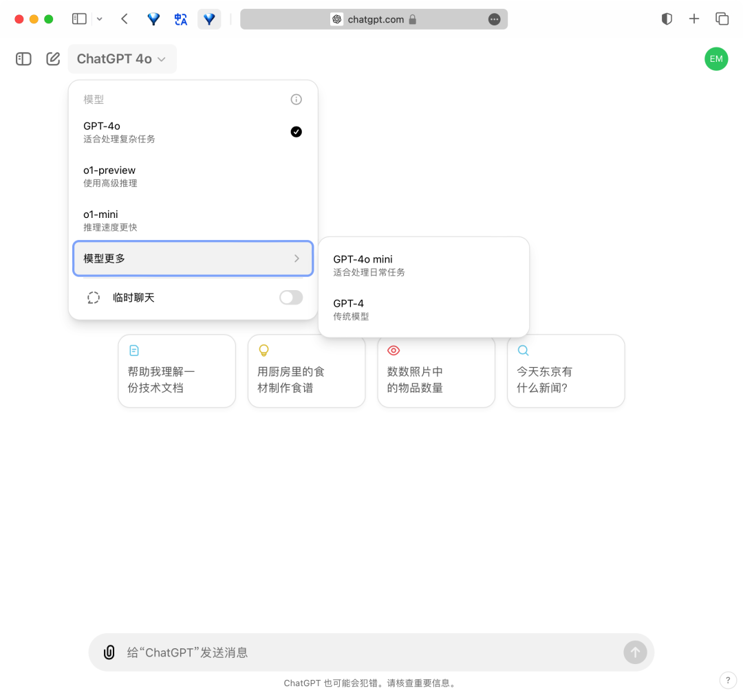
Task: Open Safari sidebar dropdown chevron
Action: (x=100, y=19)
